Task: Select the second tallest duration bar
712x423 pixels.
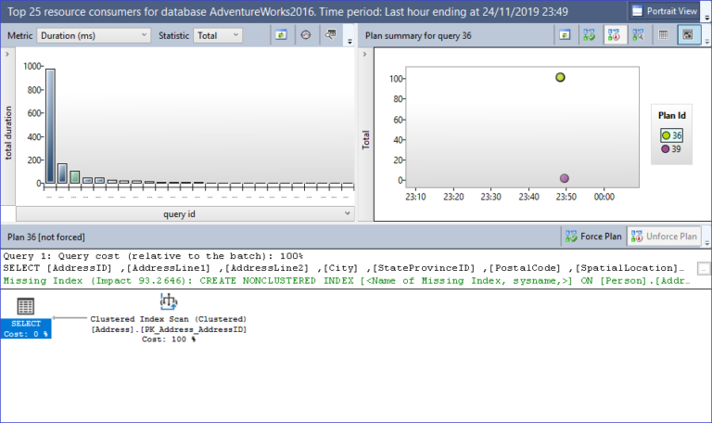Action: (62, 173)
